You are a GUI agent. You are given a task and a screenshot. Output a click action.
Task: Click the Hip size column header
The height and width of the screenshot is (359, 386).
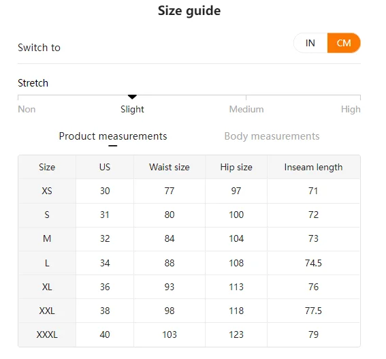coord(236,167)
